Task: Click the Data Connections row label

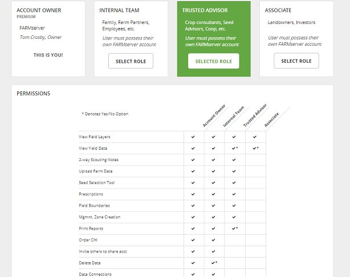Action: [95, 274]
